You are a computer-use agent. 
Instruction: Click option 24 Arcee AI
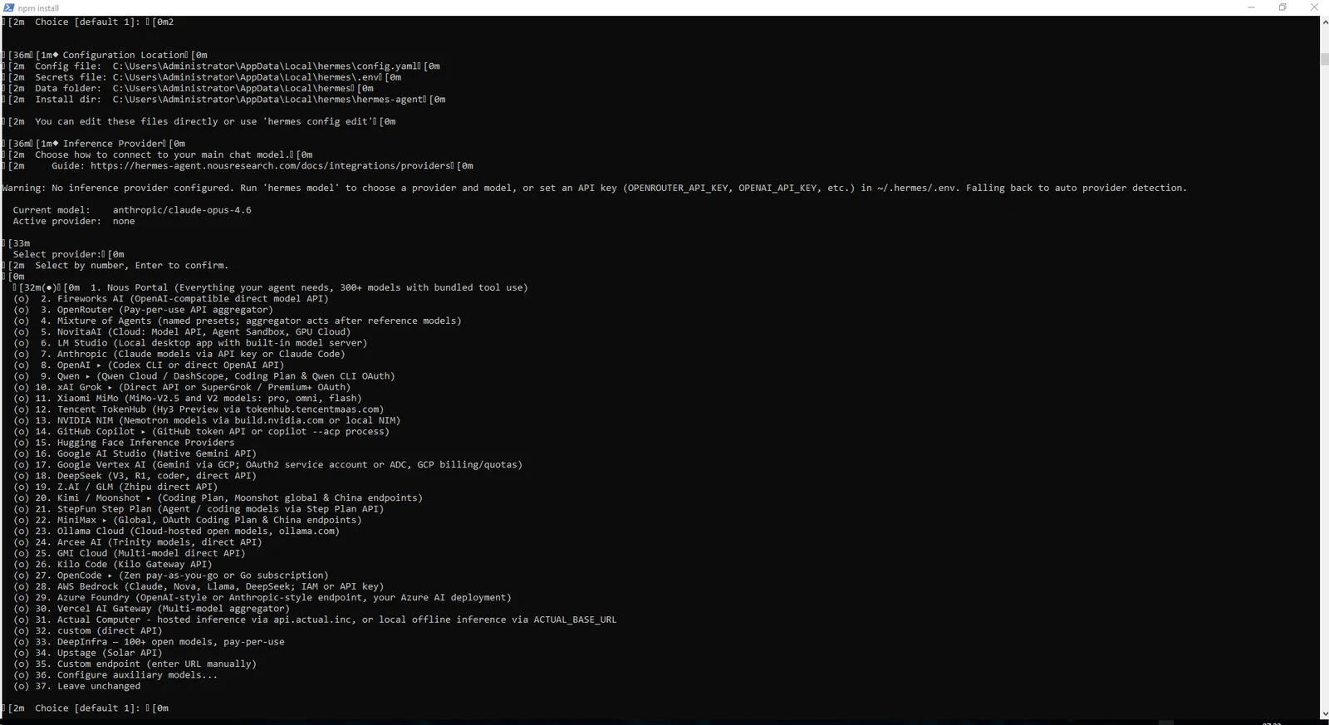click(x=138, y=542)
